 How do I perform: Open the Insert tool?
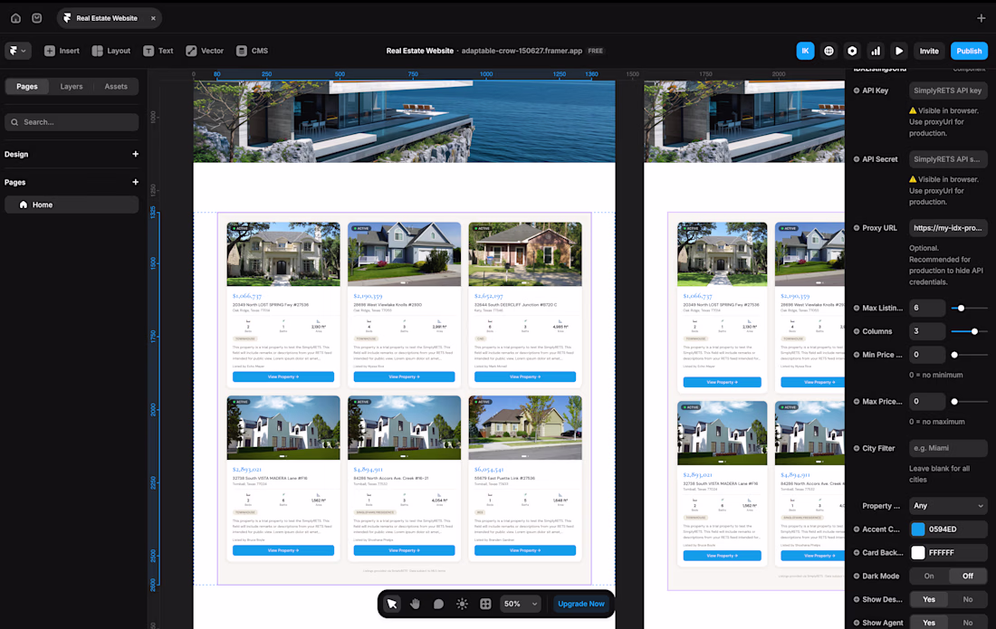pos(62,51)
